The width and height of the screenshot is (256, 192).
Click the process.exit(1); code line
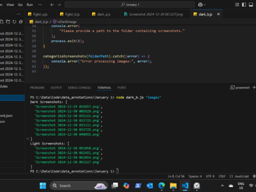coord(67,41)
